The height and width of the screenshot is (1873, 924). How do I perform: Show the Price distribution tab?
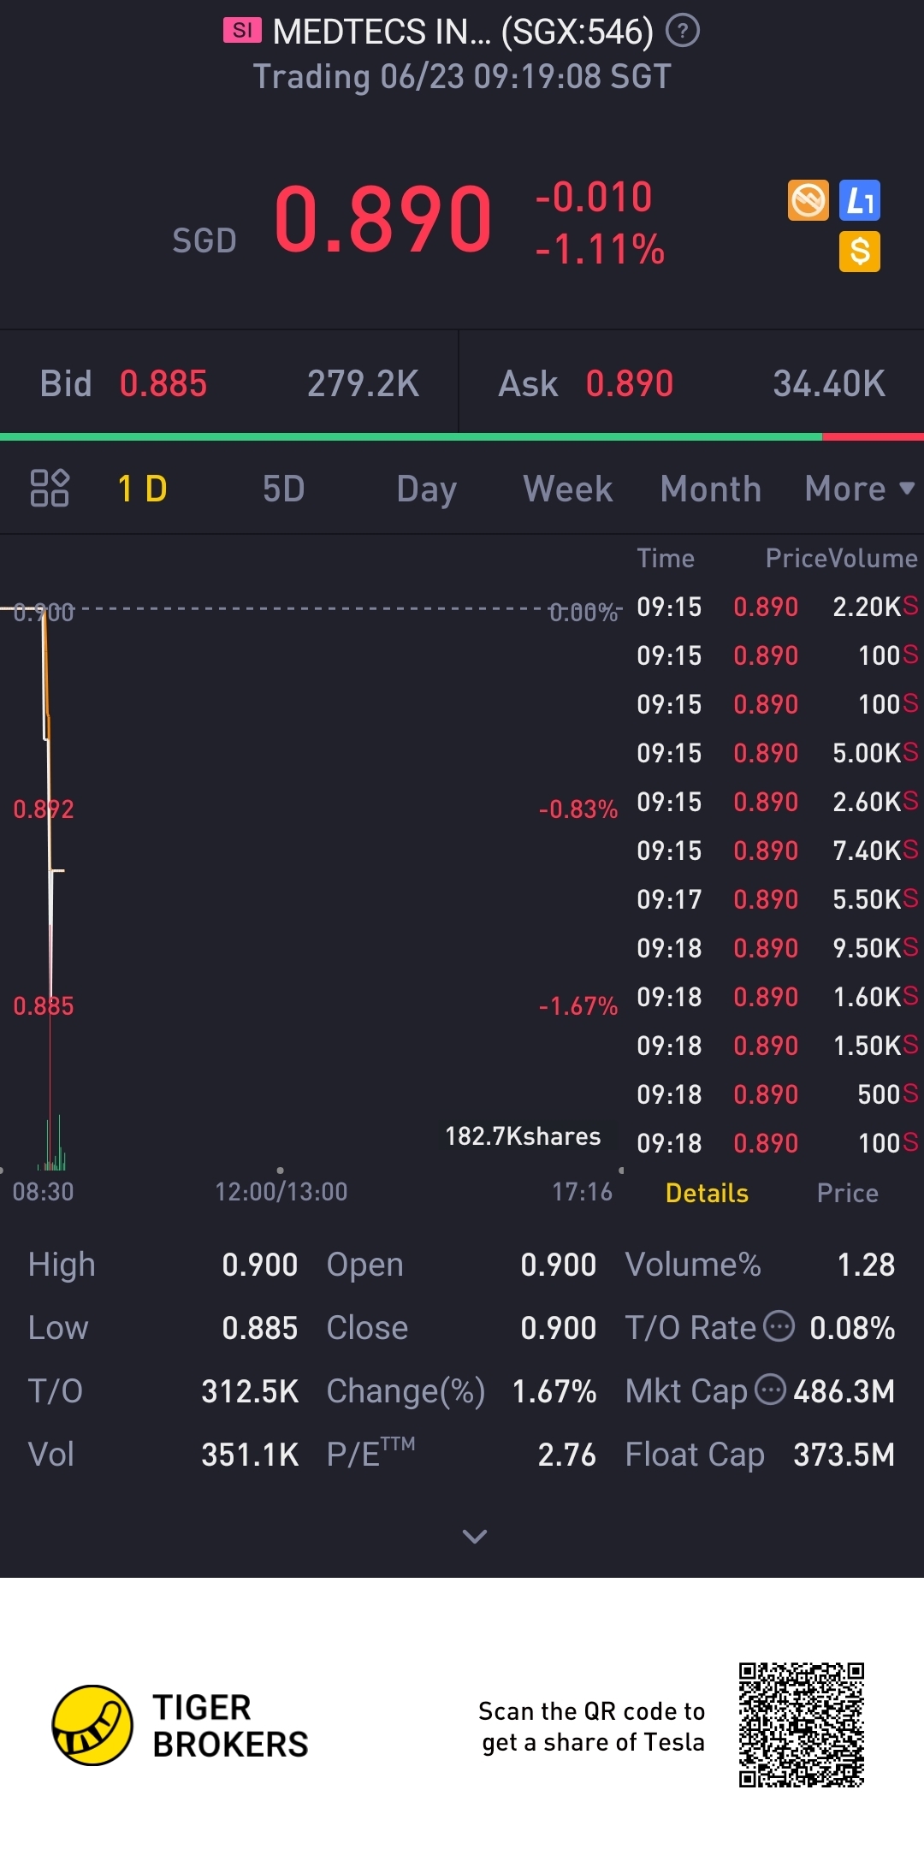[847, 1193]
